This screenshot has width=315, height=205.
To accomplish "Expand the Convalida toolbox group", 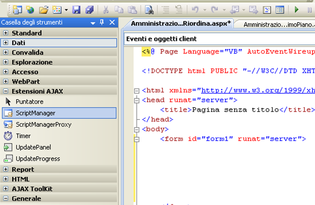I will click(5, 52).
